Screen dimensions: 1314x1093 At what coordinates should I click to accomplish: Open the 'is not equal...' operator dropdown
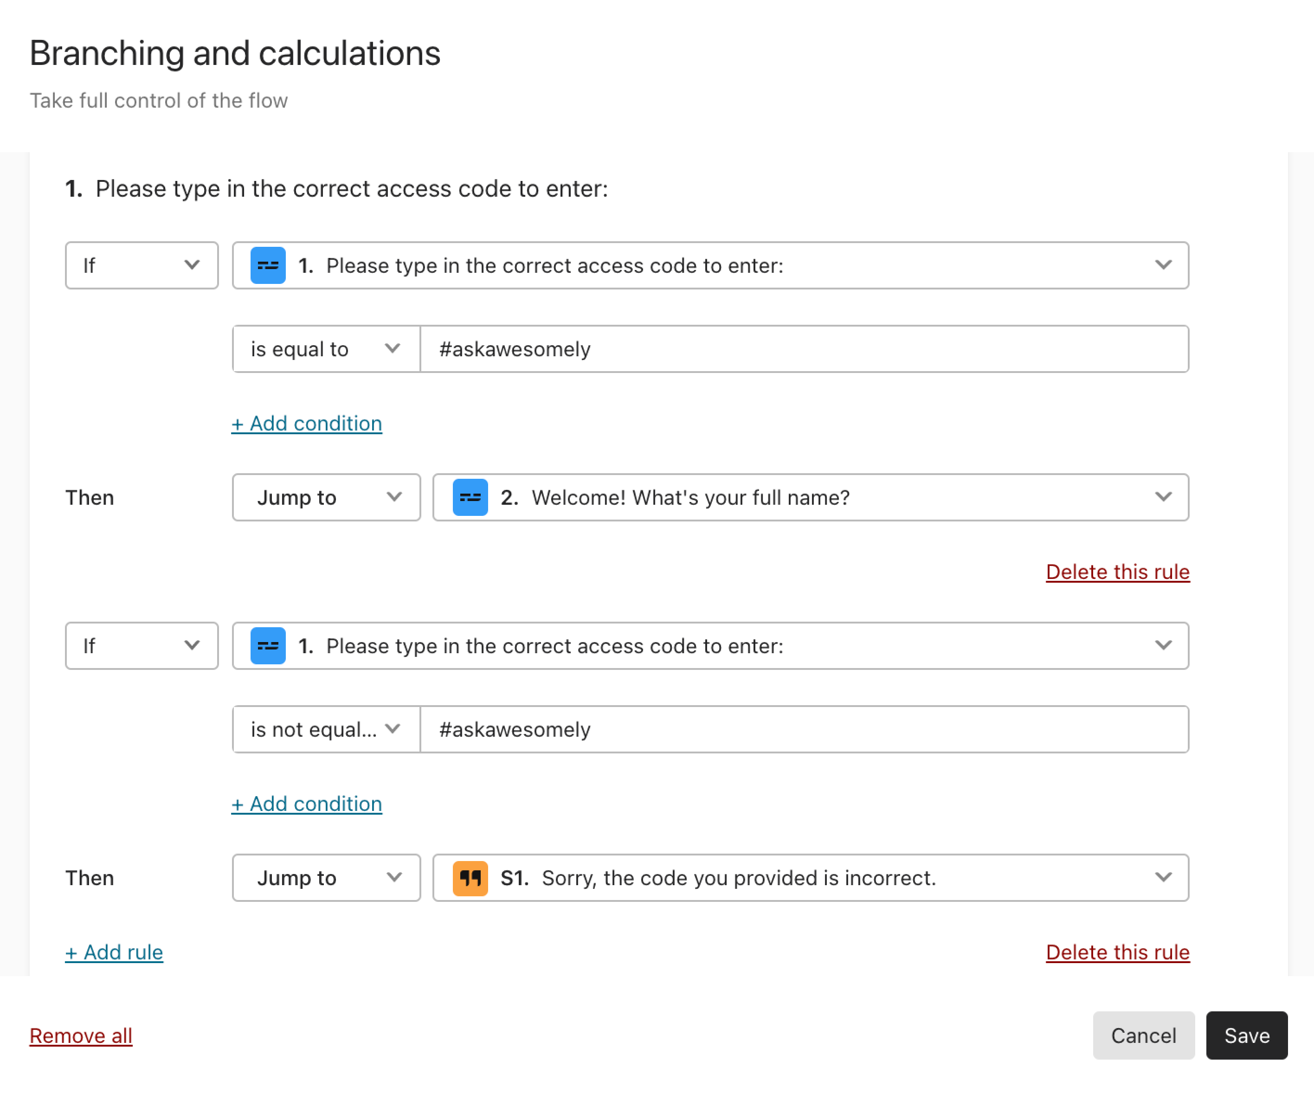point(326,729)
